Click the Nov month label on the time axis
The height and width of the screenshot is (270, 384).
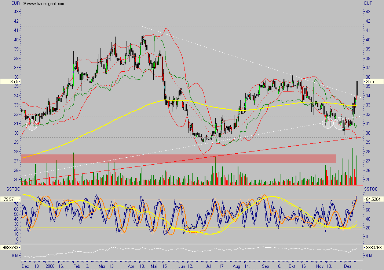(x=319, y=267)
